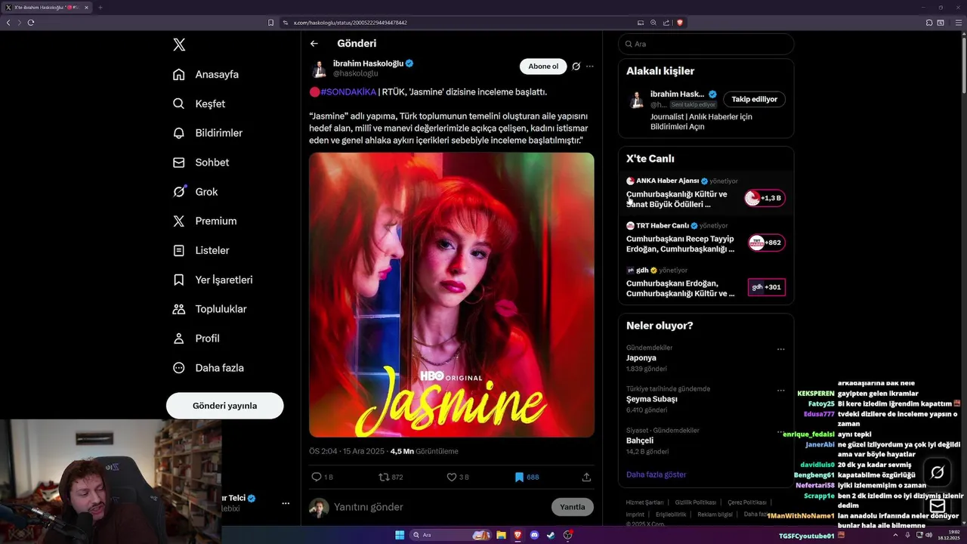Open Grok from sidebar
Screen dimensions: 967x544
196,192
